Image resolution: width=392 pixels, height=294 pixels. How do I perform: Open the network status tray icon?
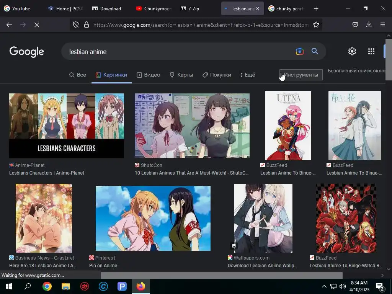[x=333, y=286]
